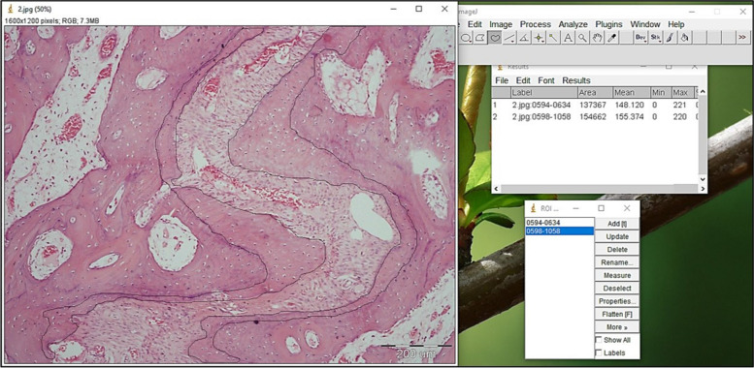This screenshot has width=754, height=368.
Task: Open Edit menu in Results window
Action: [x=523, y=80]
